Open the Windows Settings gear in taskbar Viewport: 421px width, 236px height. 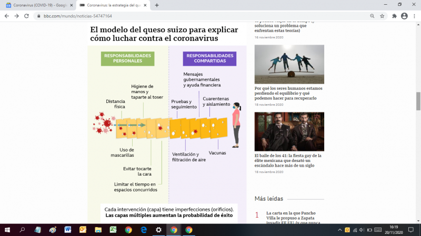(x=158, y=230)
